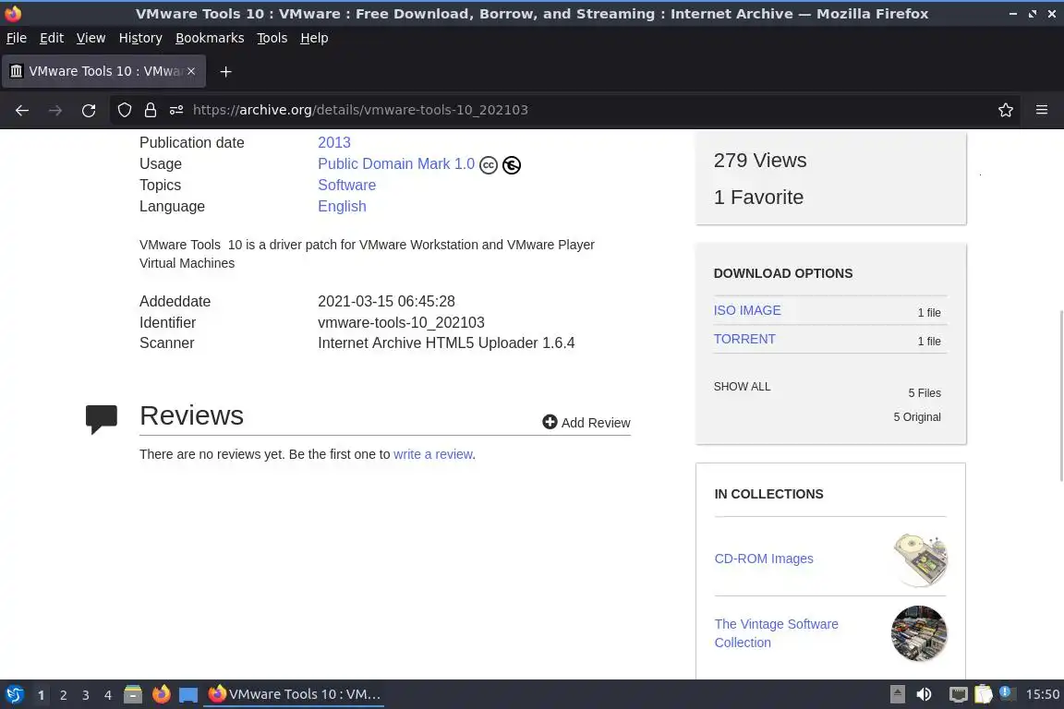Open the network tray icon
Screen dimensions: 1064x709
[958, 694]
